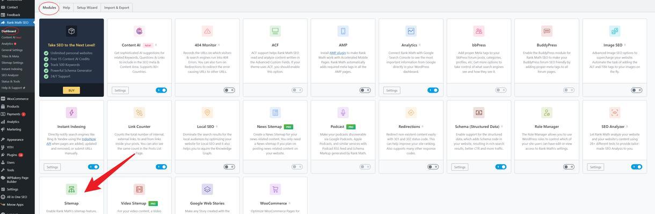Open Analytics Settings button
Image resolution: width=655 pixels, height=214 pixels.
point(392,90)
